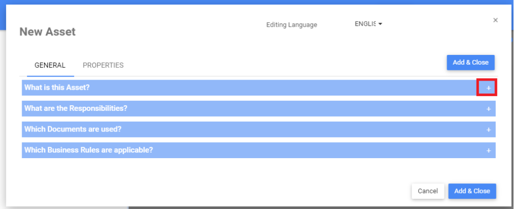Cancel the new asset creation
The height and width of the screenshot is (209, 514).
[x=428, y=191]
